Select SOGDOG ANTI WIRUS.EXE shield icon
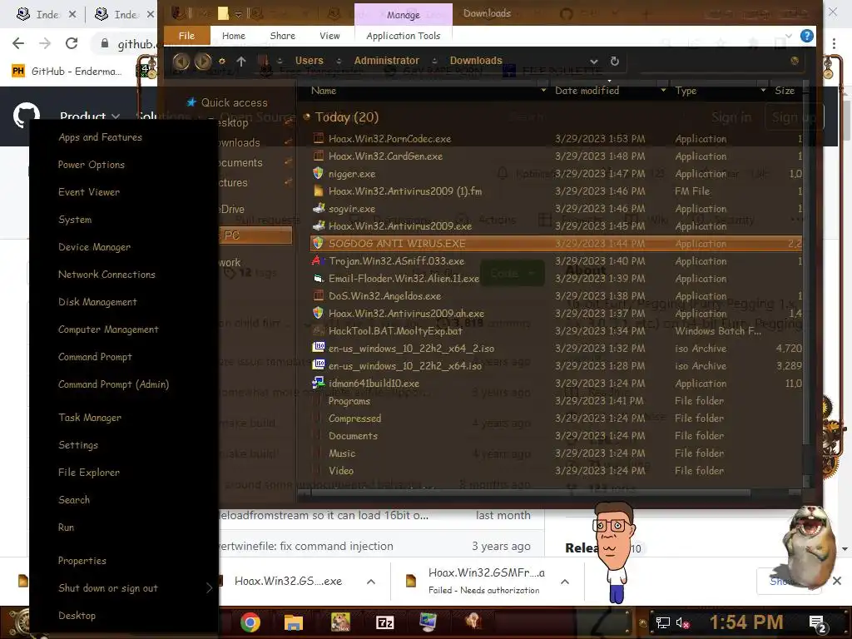852x639 pixels. [319, 244]
